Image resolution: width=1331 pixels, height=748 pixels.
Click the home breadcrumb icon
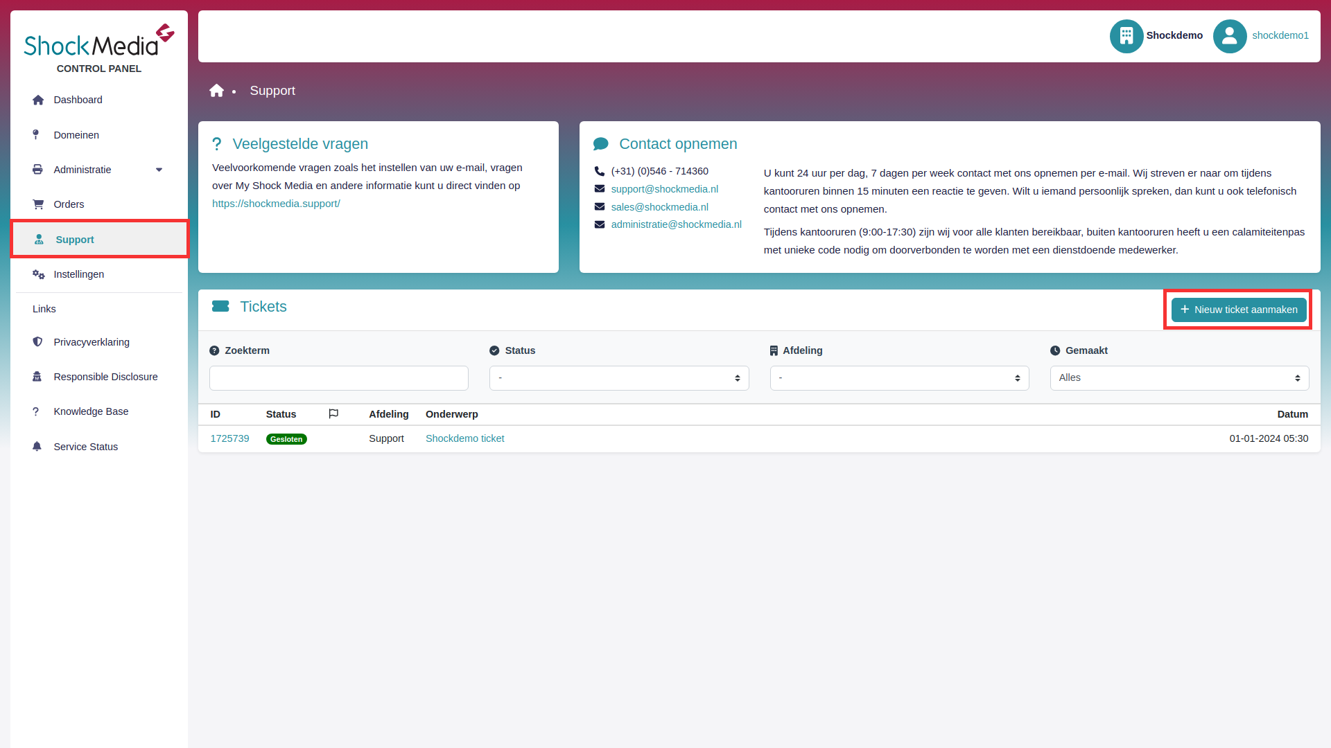[x=217, y=91]
